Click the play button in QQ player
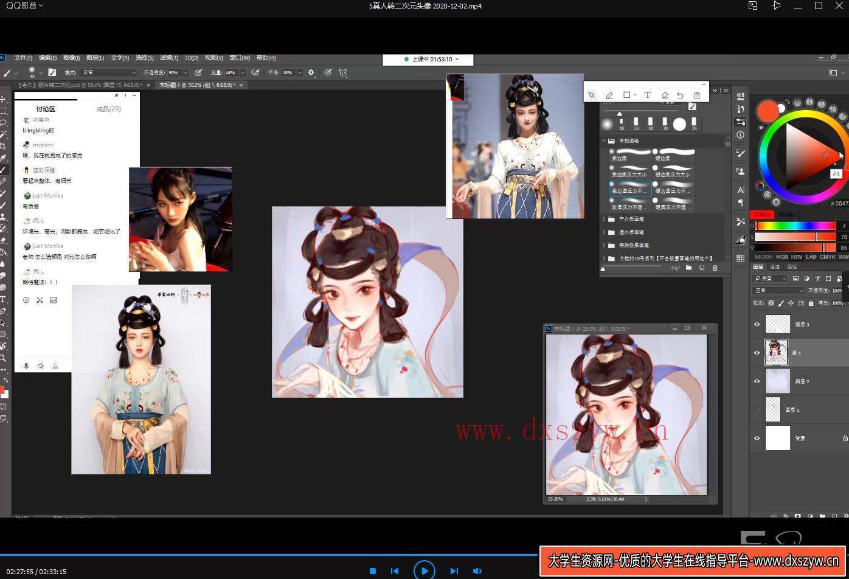This screenshot has width=849, height=579. (x=424, y=570)
